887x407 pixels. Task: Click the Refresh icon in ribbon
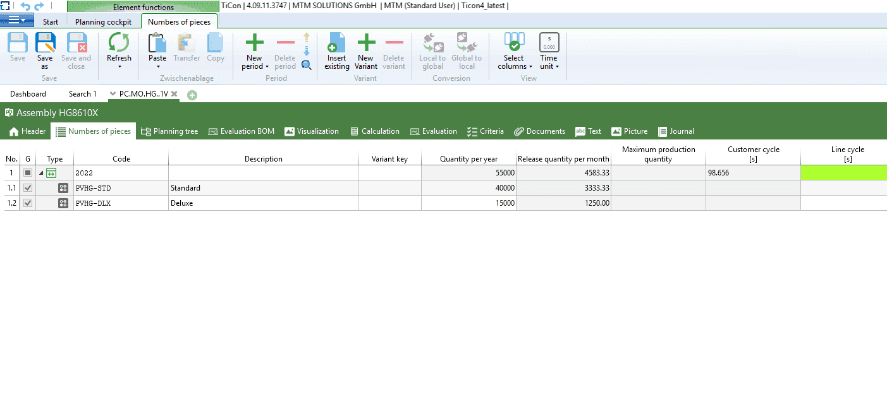(119, 43)
